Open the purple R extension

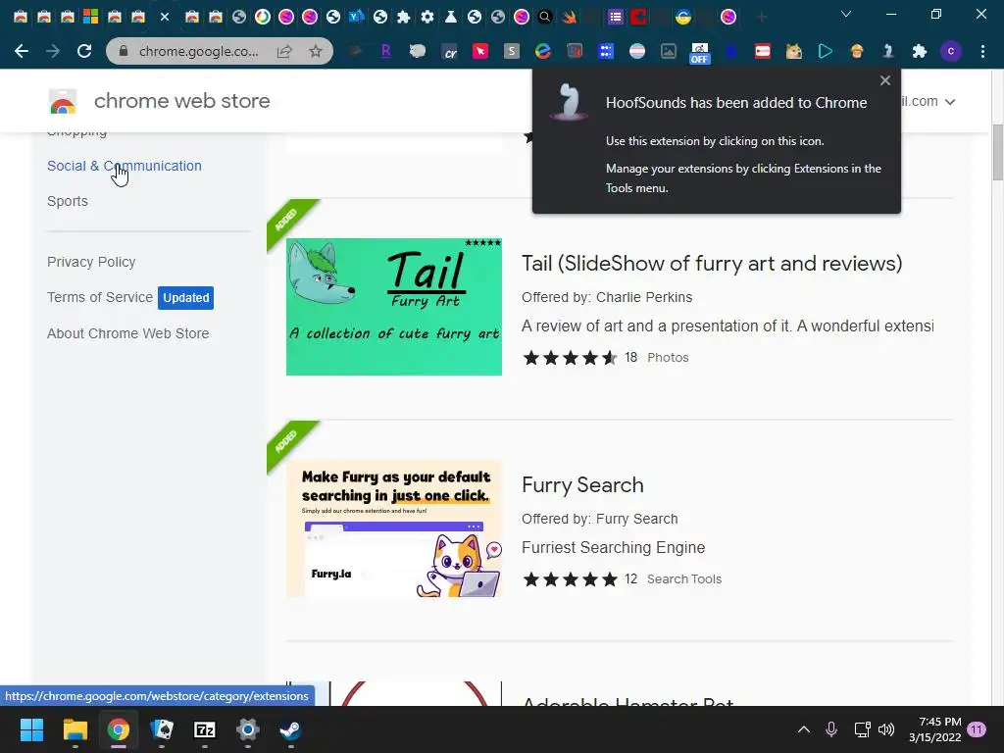(x=385, y=51)
